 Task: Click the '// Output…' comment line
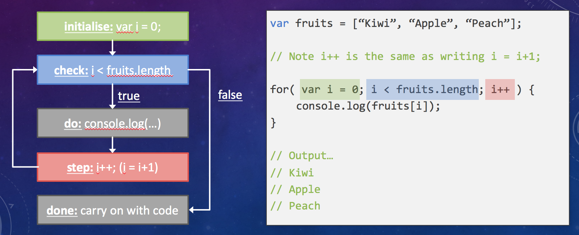[x=302, y=156]
